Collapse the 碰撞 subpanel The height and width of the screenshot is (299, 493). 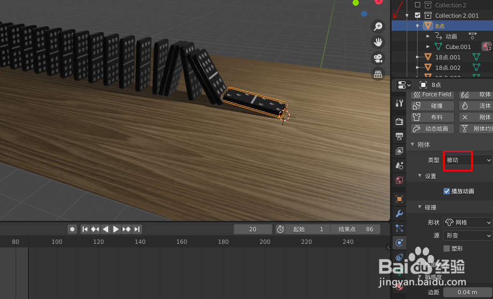click(x=420, y=207)
